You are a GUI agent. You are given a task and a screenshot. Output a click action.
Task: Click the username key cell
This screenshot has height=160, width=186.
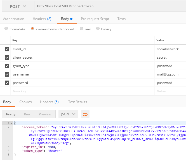coord(83,74)
